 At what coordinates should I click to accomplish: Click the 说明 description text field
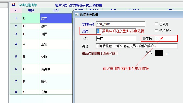click(137, 46)
